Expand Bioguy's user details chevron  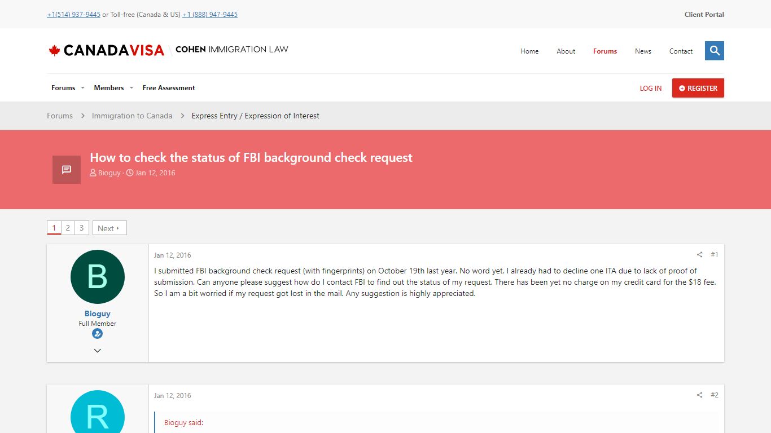coord(98,351)
